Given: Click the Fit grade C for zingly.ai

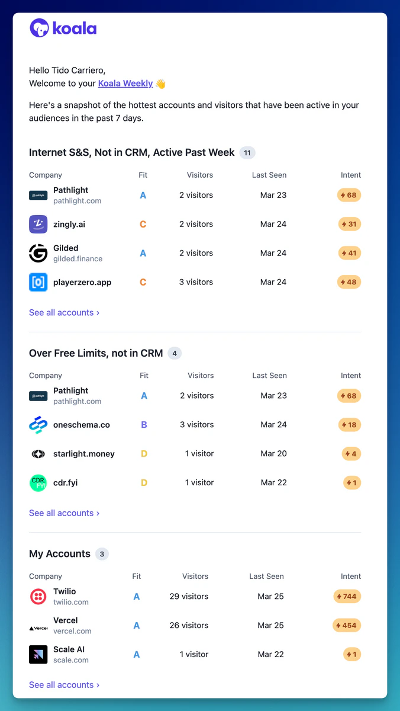Looking at the screenshot, I should pos(143,224).
